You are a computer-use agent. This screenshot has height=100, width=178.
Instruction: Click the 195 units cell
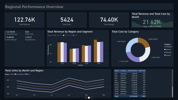point(144,82)
